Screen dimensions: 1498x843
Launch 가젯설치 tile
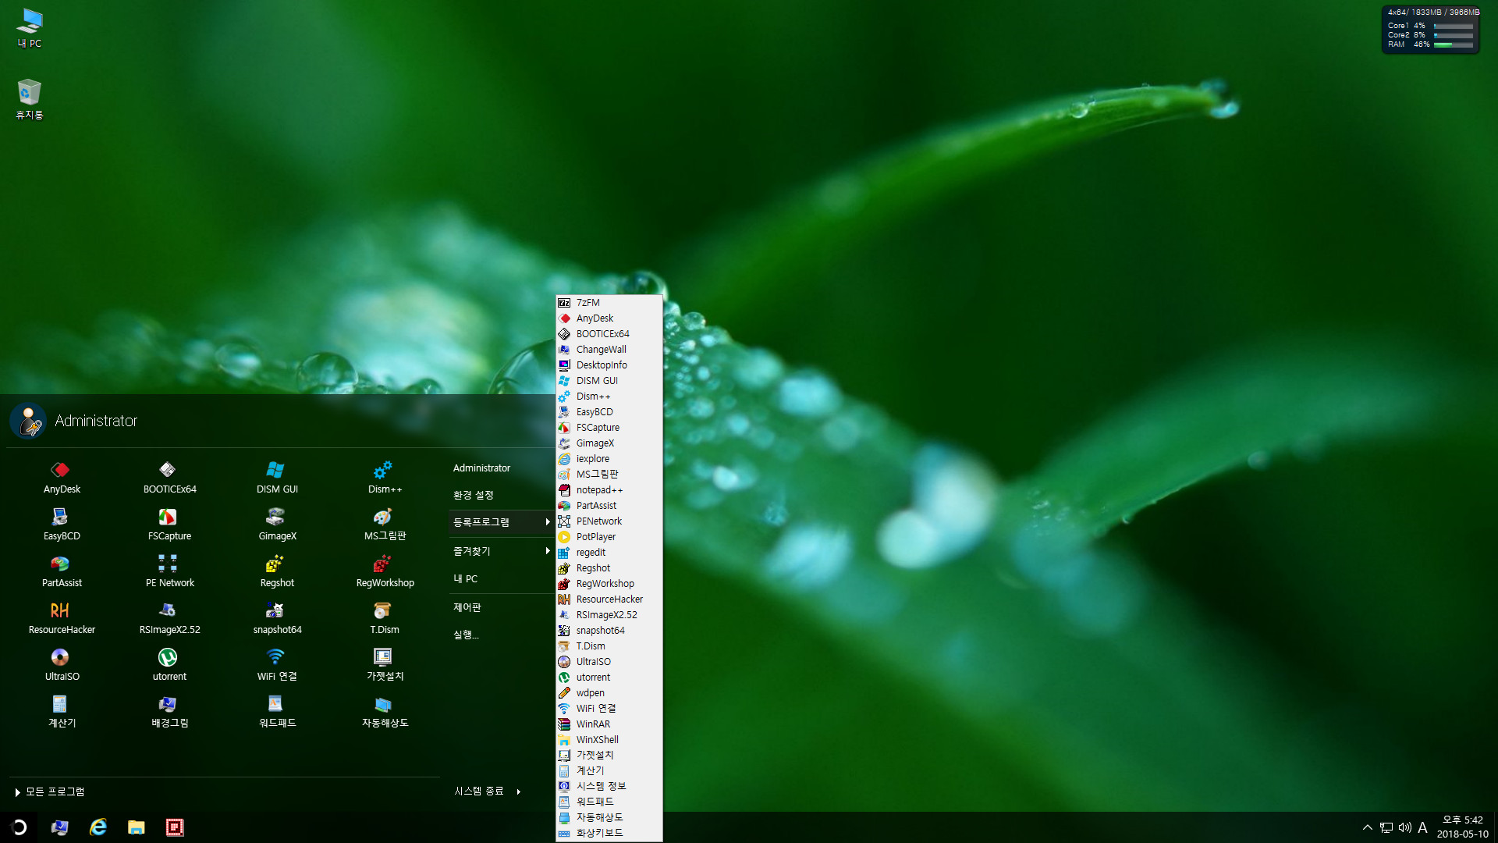click(x=385, y=665)
